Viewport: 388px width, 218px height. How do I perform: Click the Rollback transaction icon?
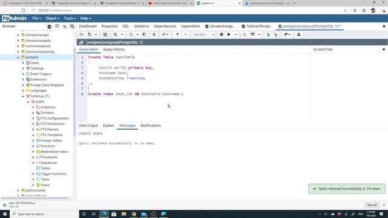tap(276, 35)
